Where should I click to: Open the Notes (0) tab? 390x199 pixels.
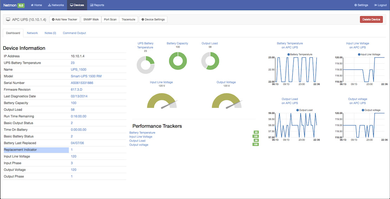pyautogui.click(x=50, y=33)
